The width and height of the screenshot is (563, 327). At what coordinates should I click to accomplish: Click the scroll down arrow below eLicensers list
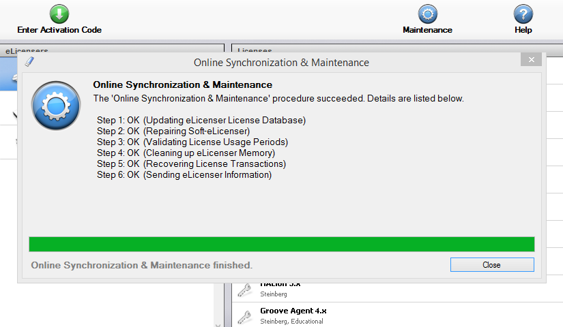point(218,323)
